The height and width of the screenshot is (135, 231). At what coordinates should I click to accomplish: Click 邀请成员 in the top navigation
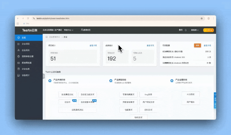click(86, 30)
